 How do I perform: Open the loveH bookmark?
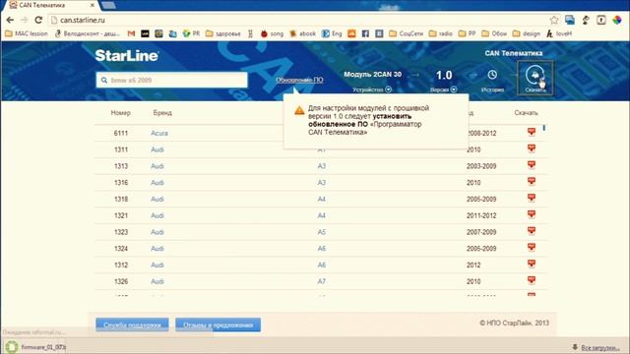(559, 33)
